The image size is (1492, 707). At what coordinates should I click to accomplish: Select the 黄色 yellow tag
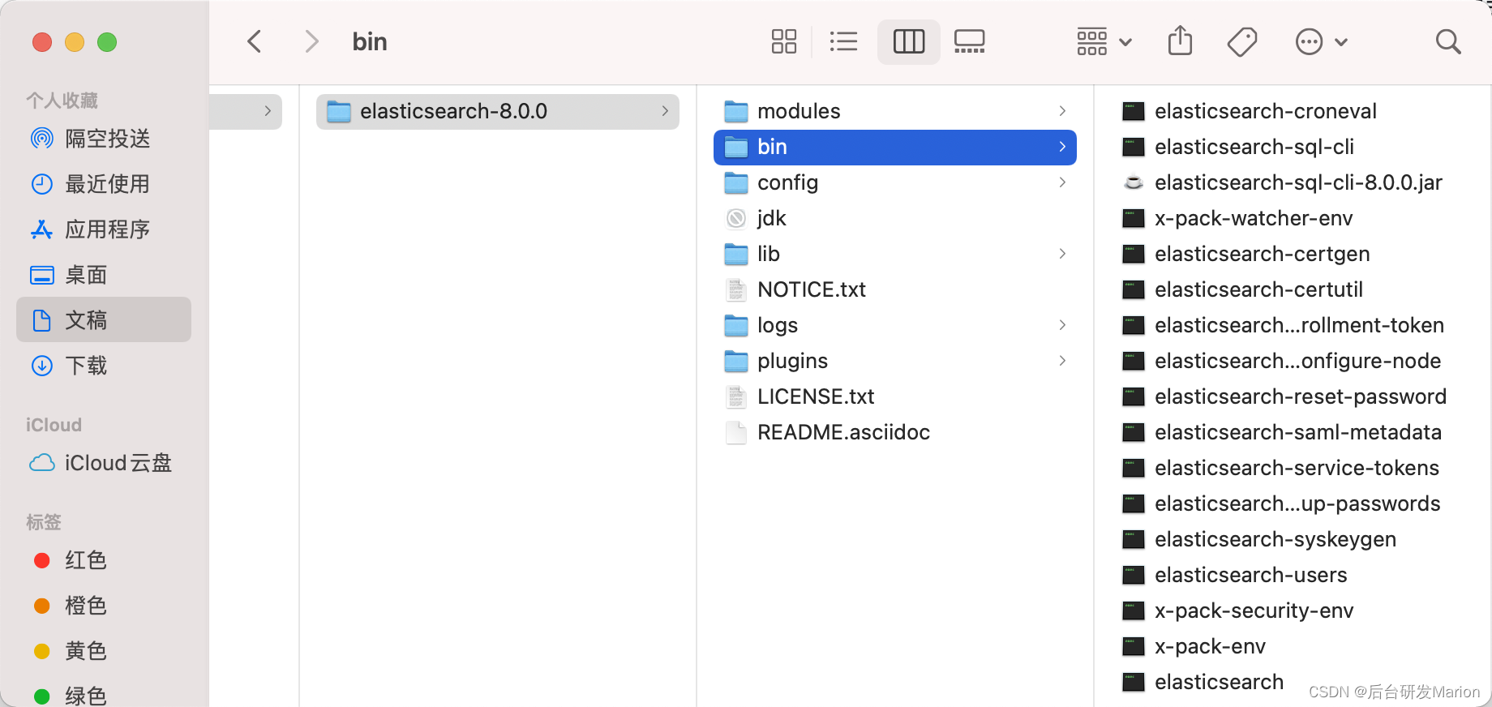(x=104, y=651)
